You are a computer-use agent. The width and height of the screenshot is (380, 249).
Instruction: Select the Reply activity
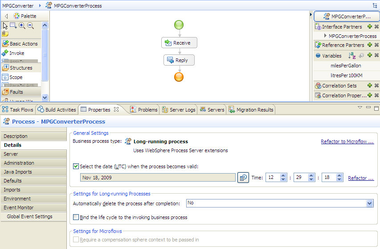tap(179, 60)
